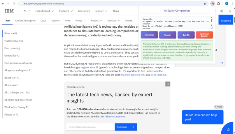Open the user account icon

coord(229,11)
